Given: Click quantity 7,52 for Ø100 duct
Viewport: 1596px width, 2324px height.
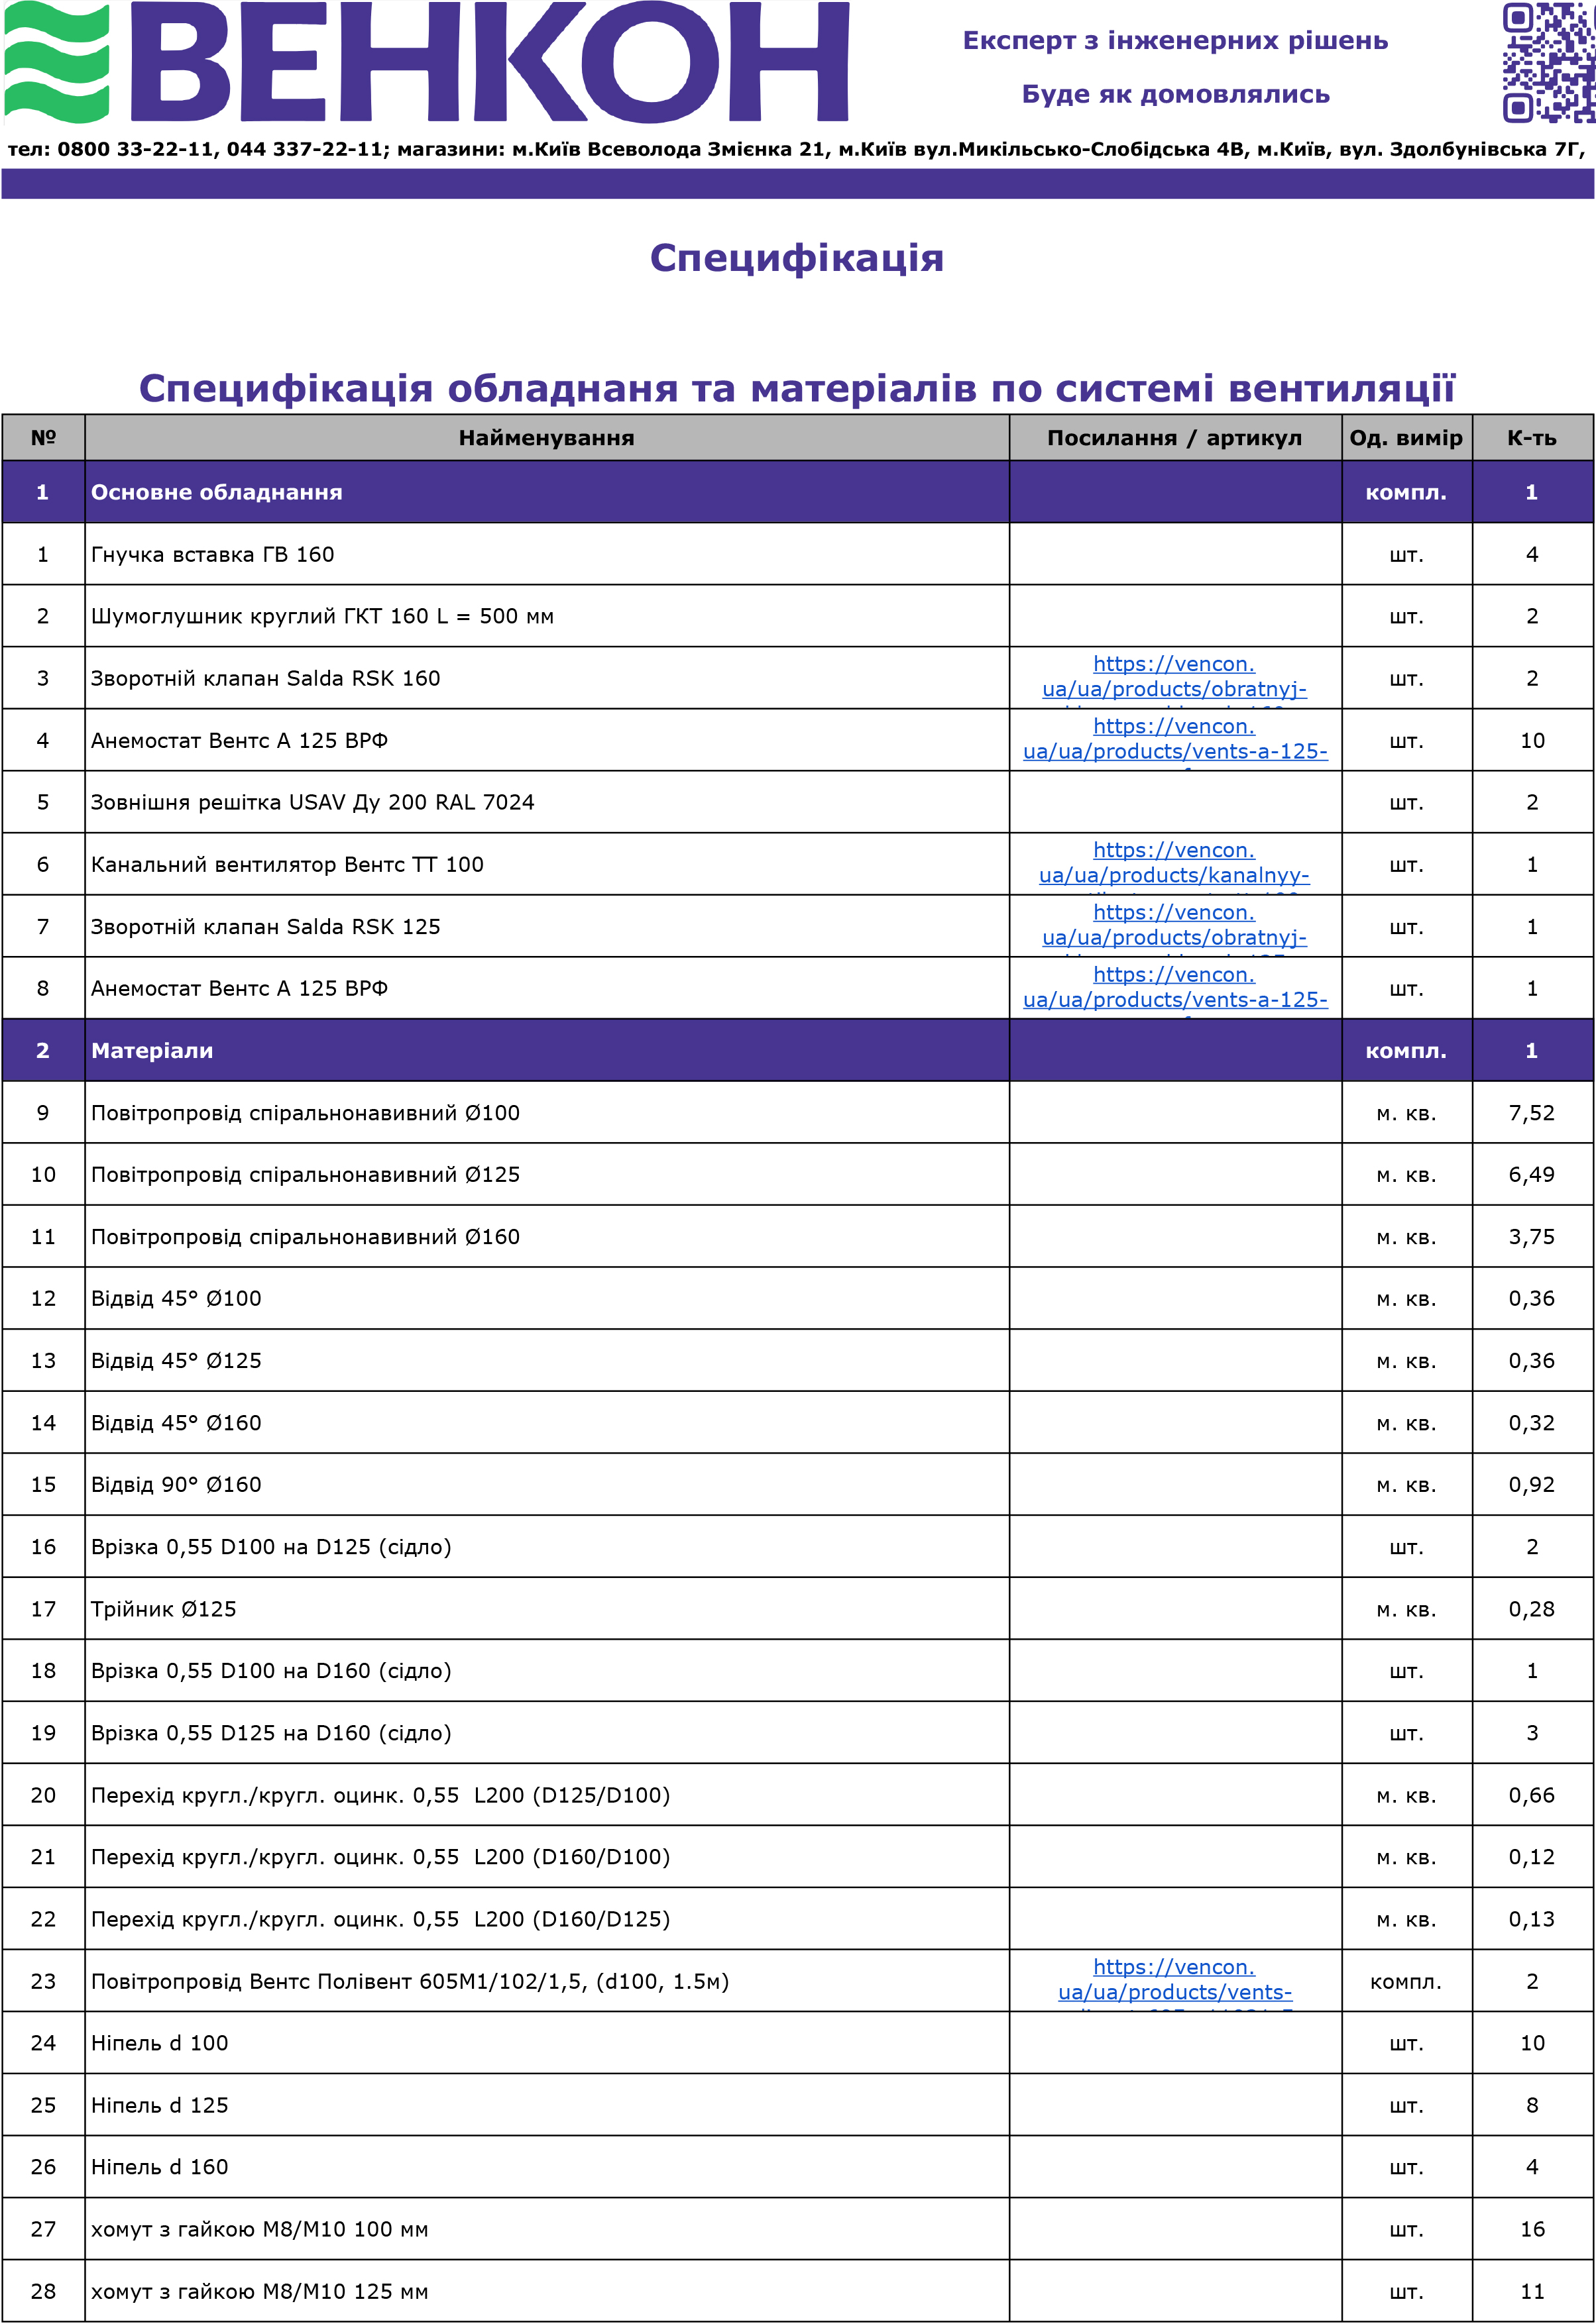Looking at the screenshot, I should coord(1531,1112).
